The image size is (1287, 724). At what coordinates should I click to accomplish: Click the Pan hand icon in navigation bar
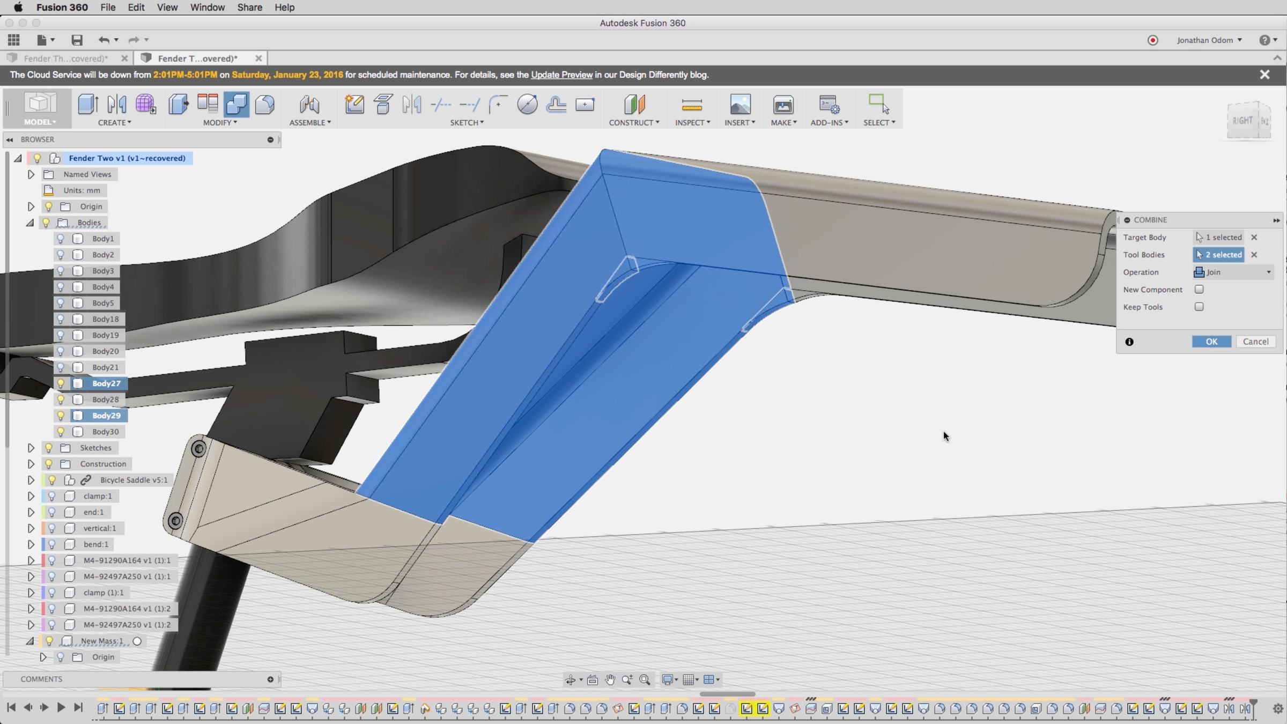coord(610,679)
